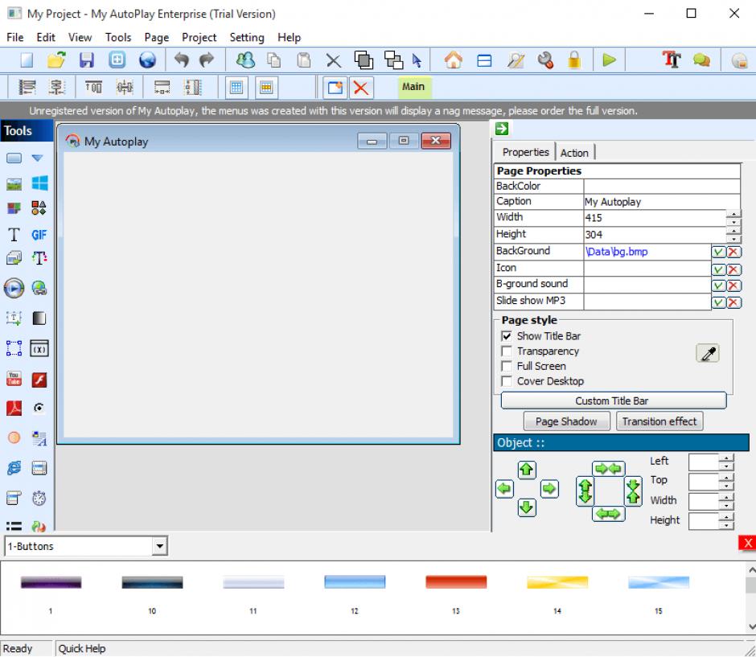The image size is (756, 657).
Task: Open the File menu
Action: point(15,37)
